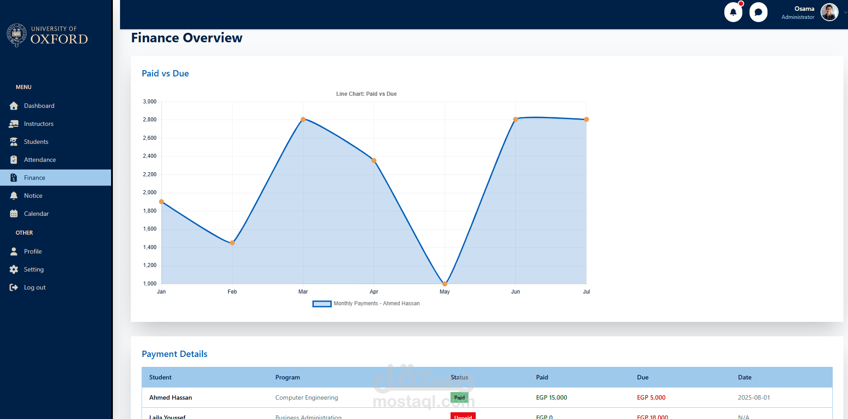Open Osama administrator avatar
The image size is (848, 419).
click(x=829, y=12)
